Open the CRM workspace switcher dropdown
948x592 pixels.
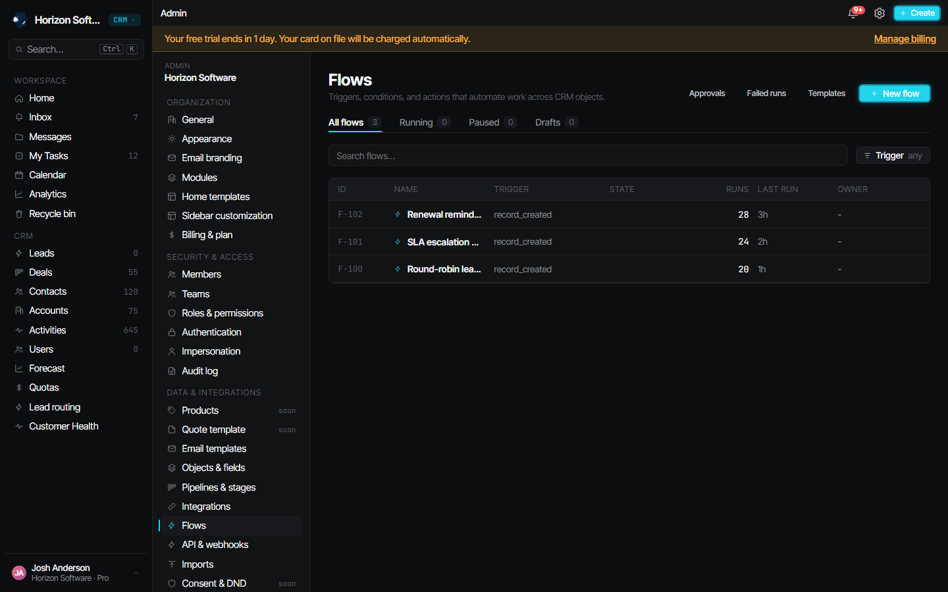124,20
